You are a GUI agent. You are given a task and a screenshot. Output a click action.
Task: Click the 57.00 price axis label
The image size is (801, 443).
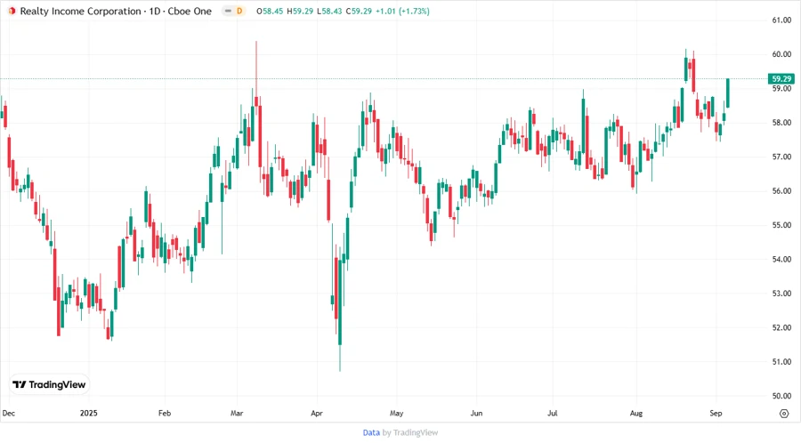[781, 157]
